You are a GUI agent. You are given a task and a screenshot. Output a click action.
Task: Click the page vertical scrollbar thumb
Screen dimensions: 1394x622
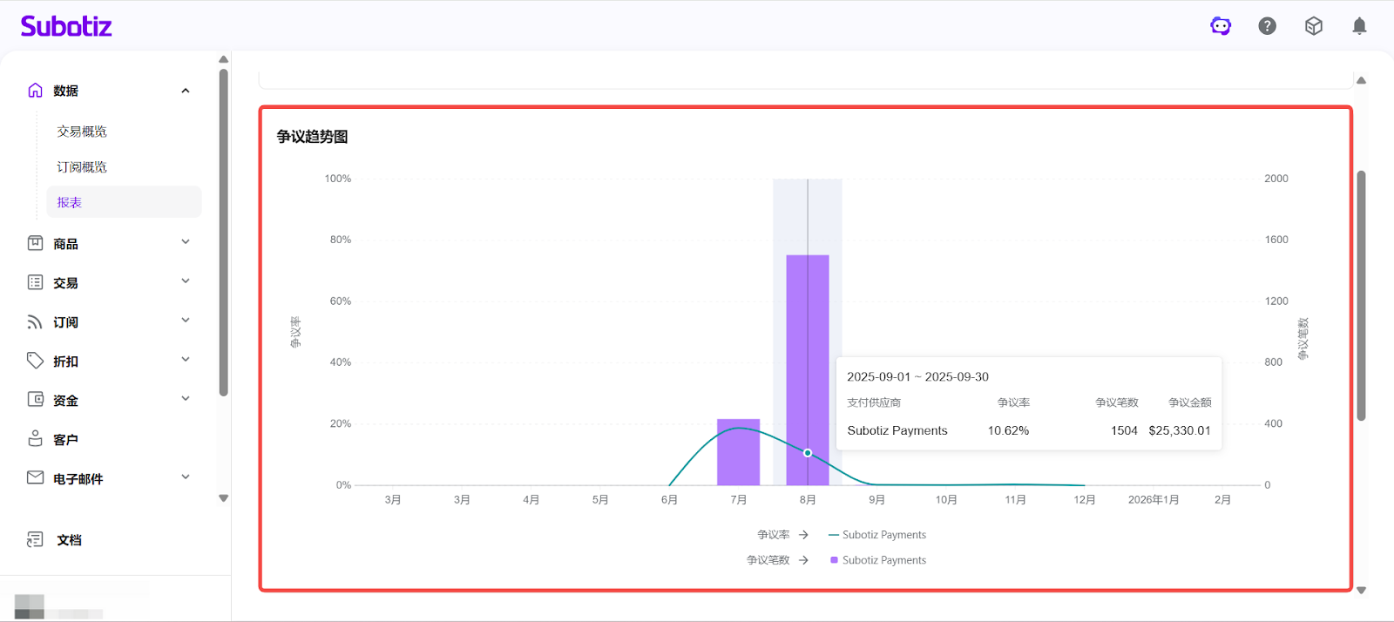pos(1361,296)
